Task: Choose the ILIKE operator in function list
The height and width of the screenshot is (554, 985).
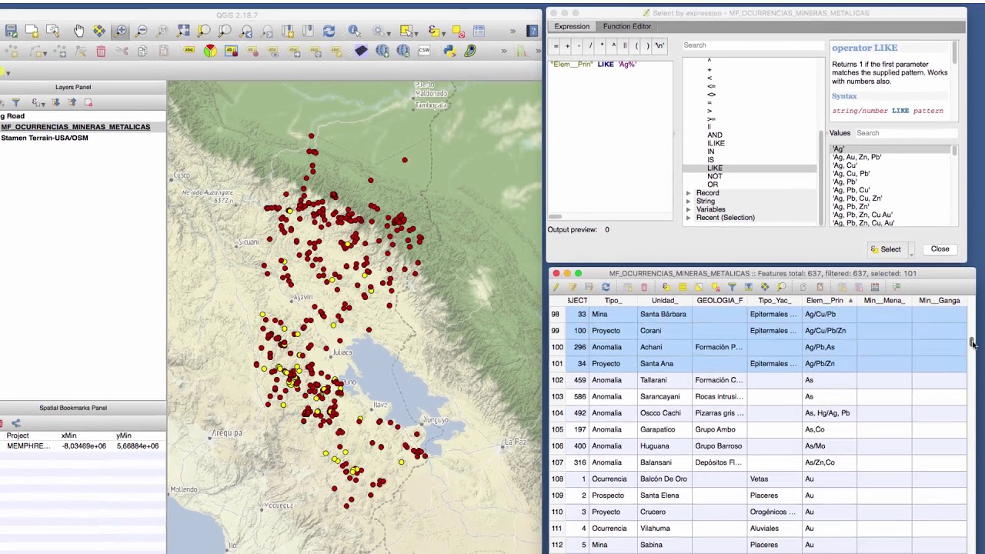Action: tap(716, 143)
